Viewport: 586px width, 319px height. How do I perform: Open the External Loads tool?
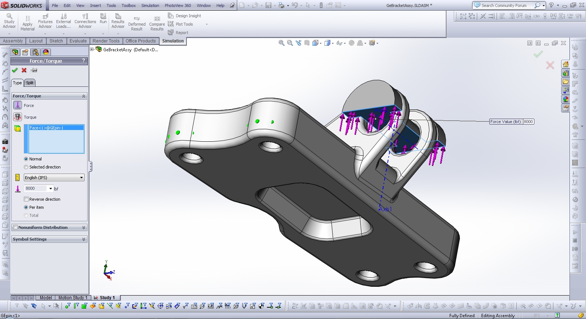(63, 21)
